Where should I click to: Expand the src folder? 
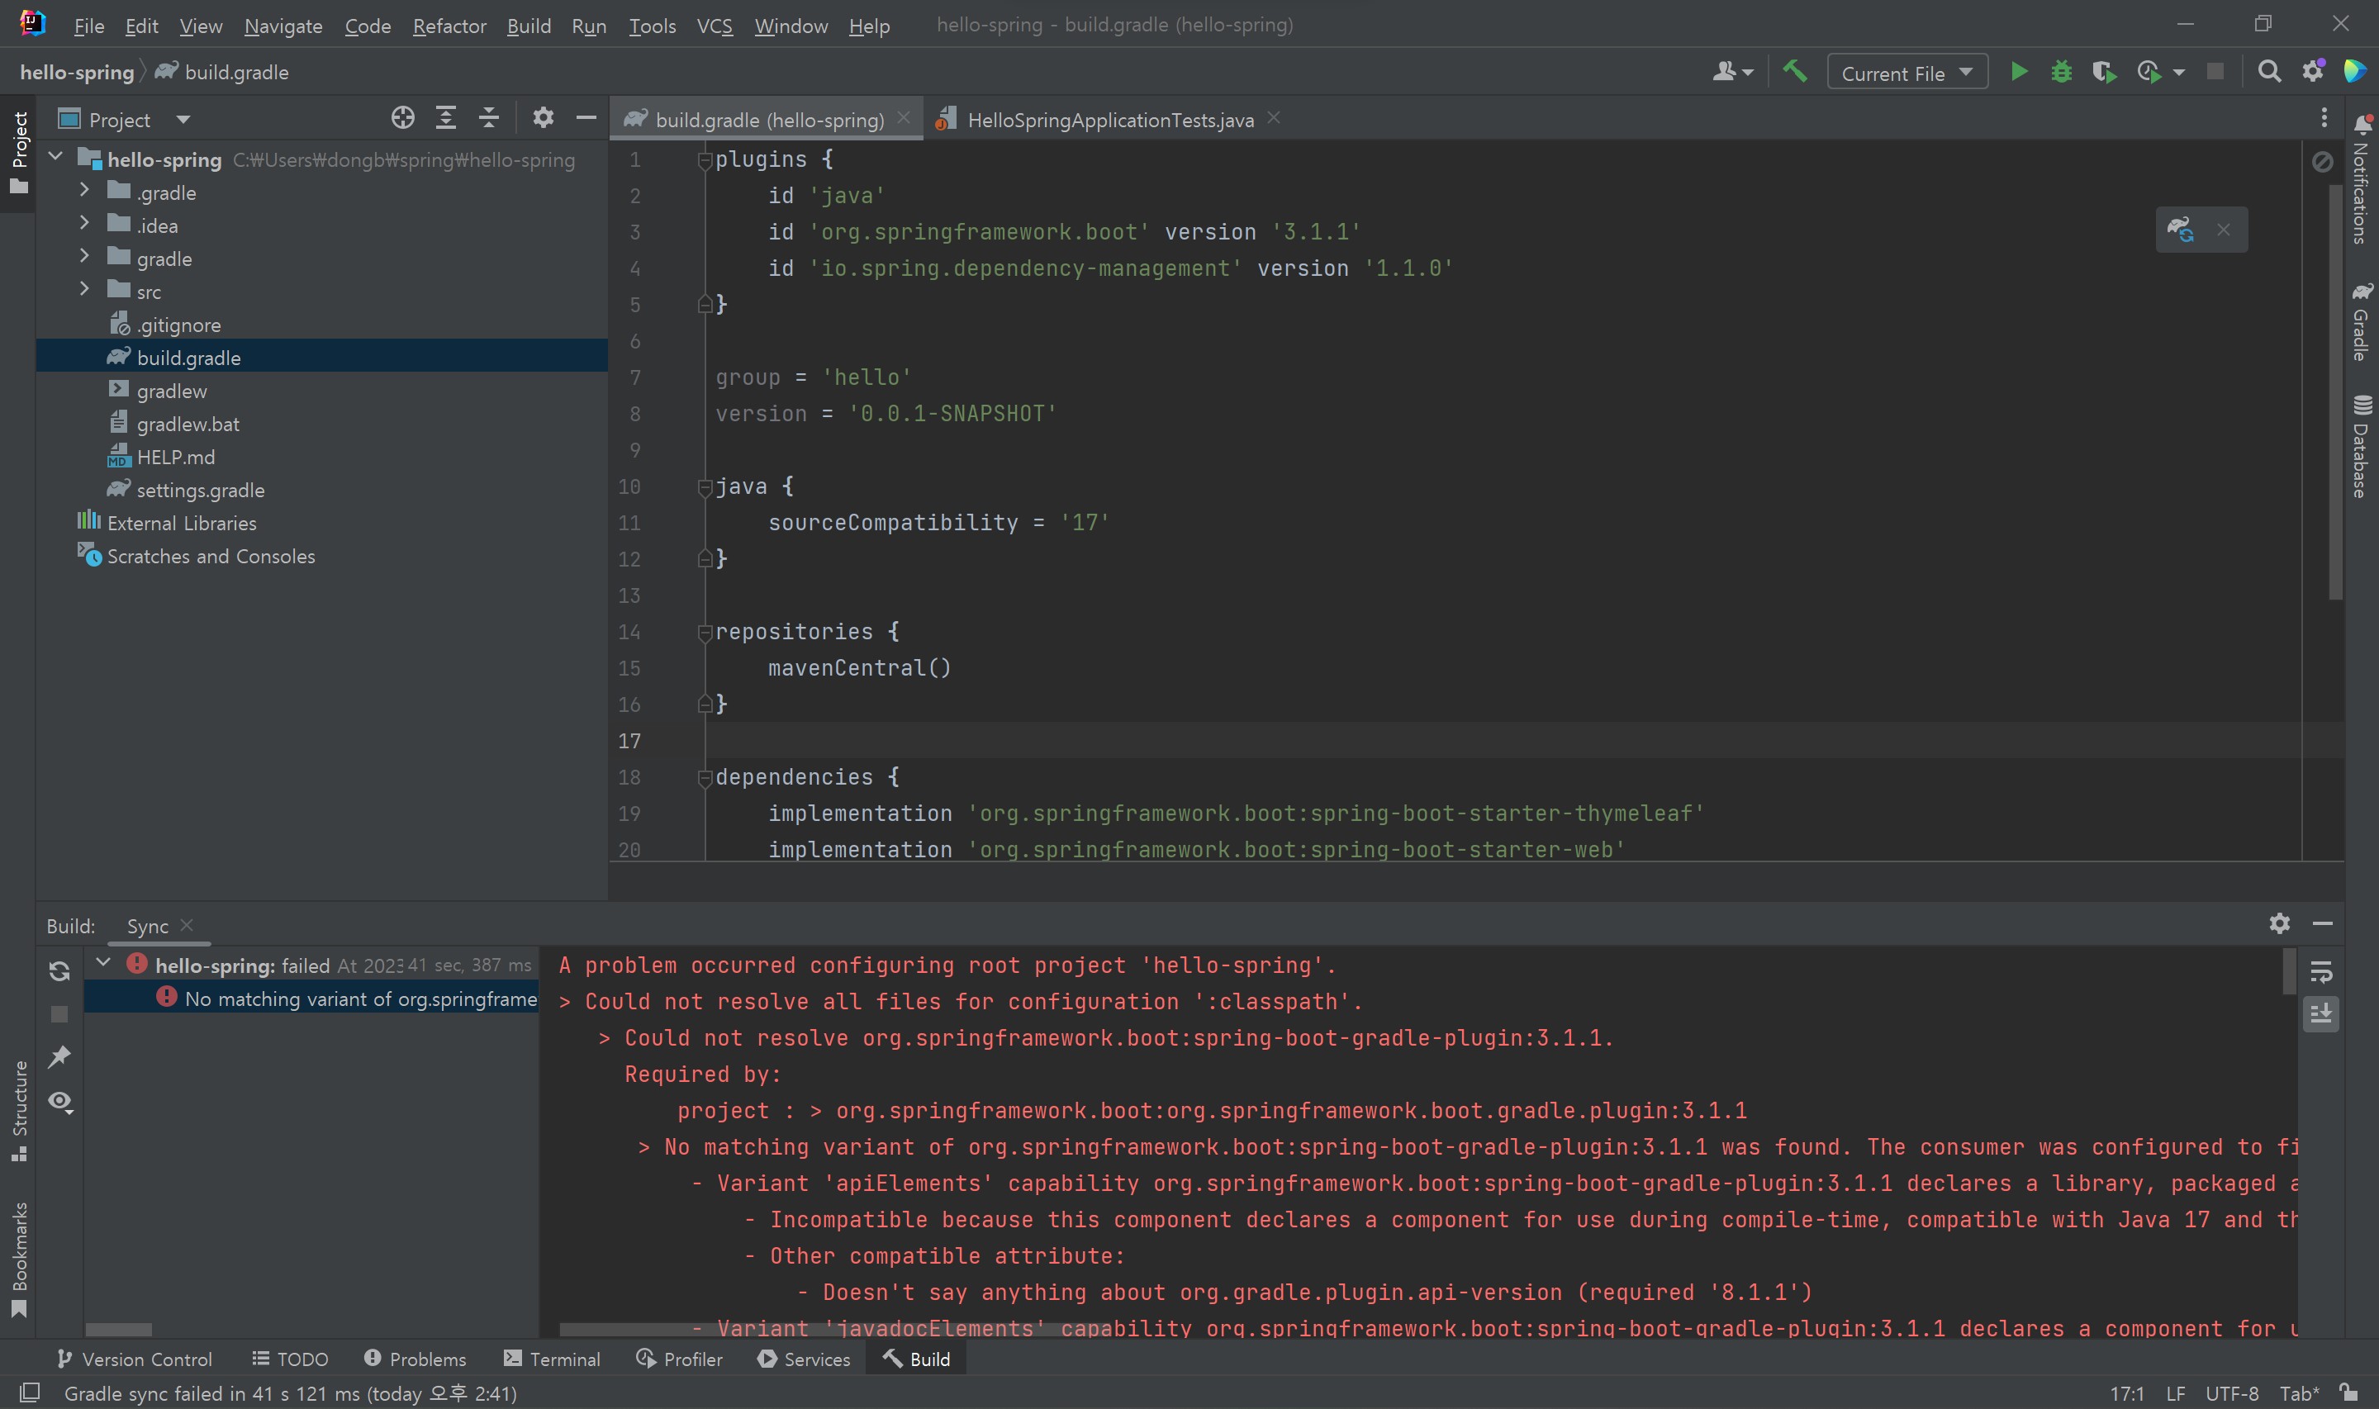[x=84, y=291]
